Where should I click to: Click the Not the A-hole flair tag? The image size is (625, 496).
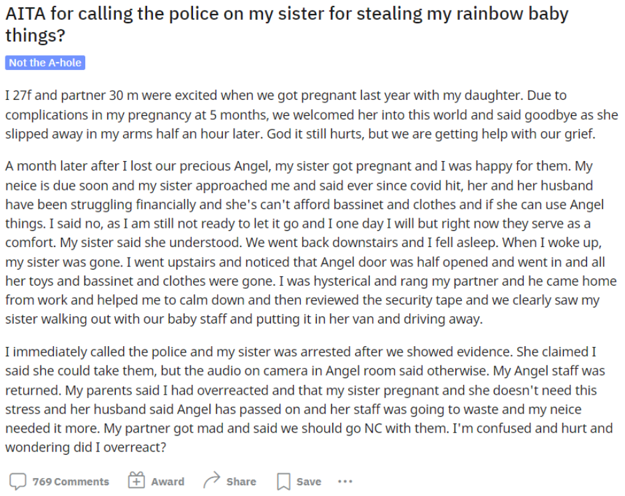(45, 63)
